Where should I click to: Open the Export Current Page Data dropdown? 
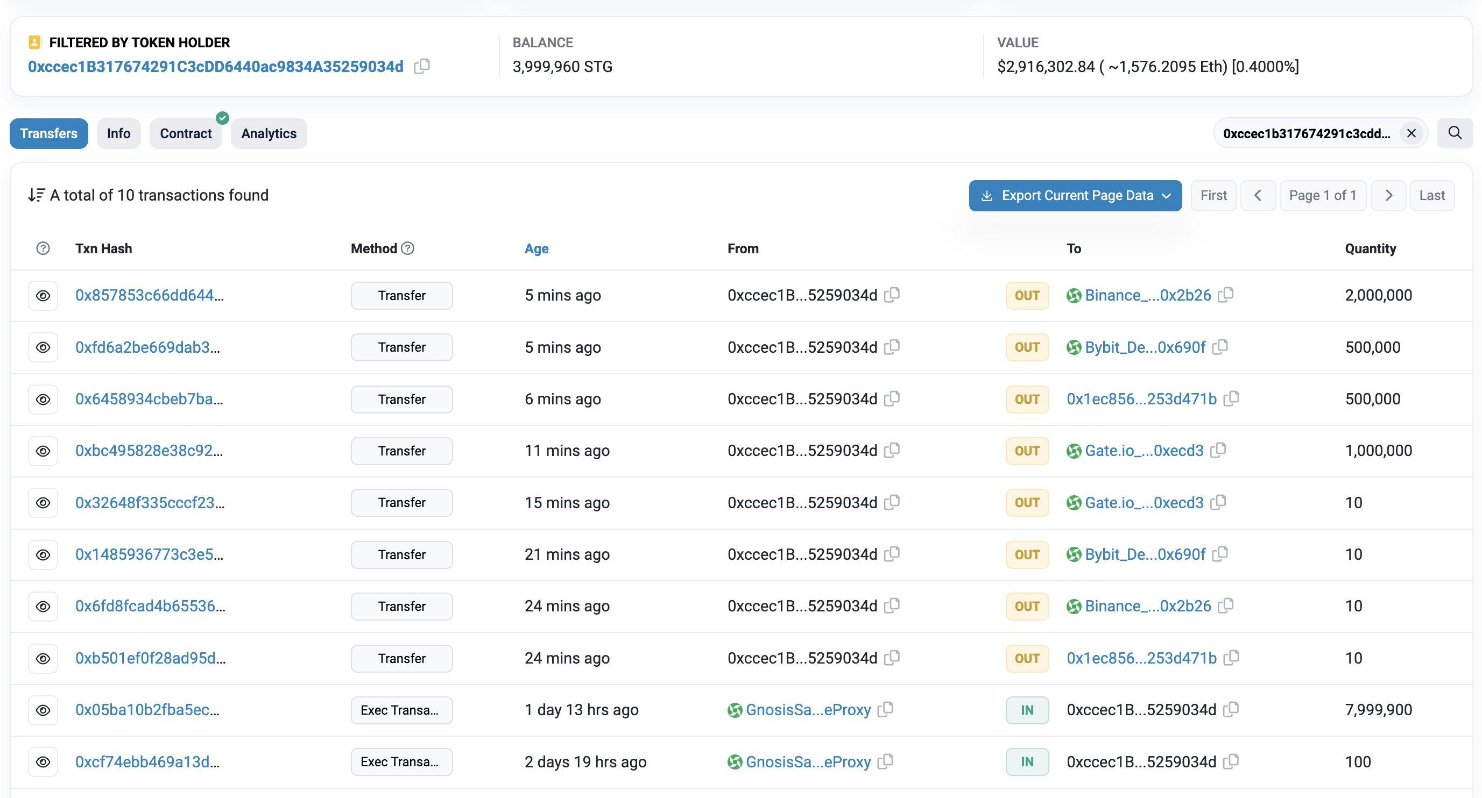pyautogui.click(x=1075, y=196)
